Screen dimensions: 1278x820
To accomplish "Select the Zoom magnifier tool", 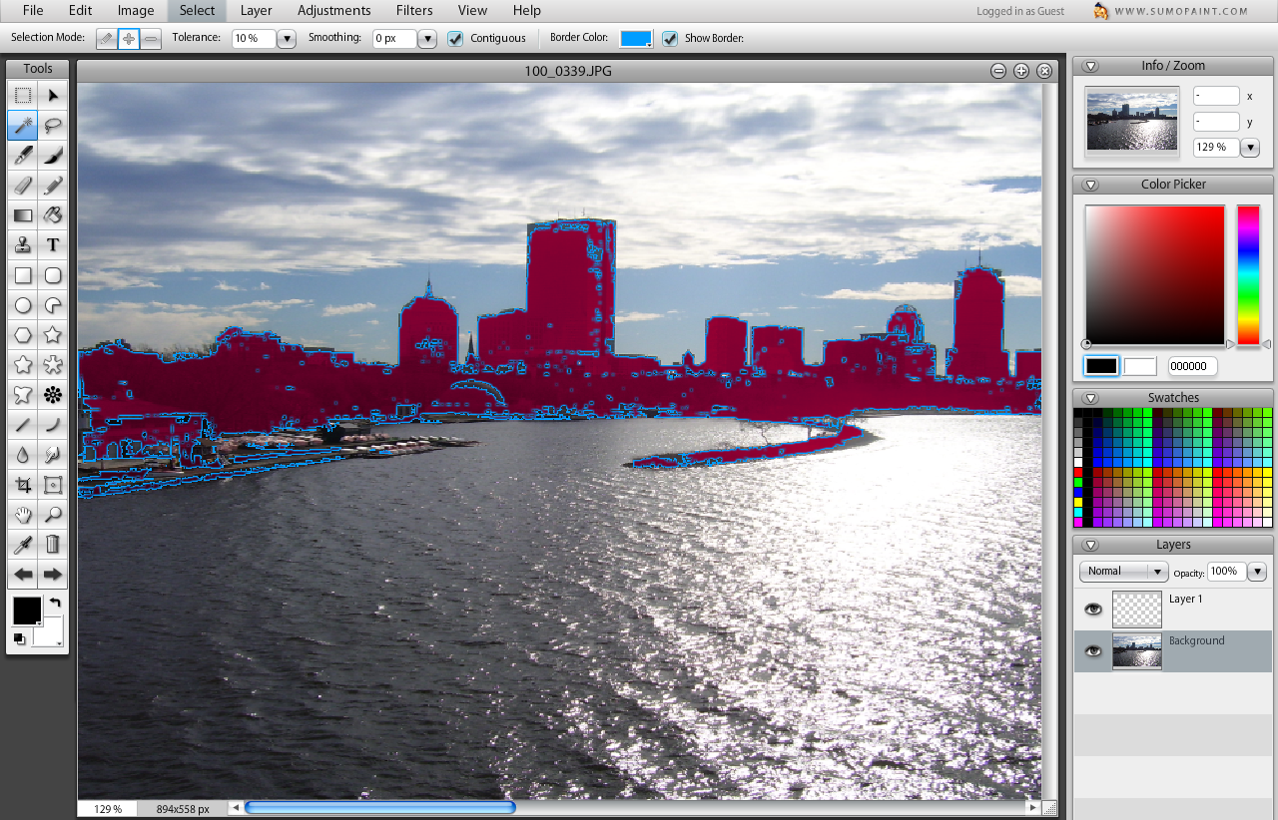I will [53, 515].
